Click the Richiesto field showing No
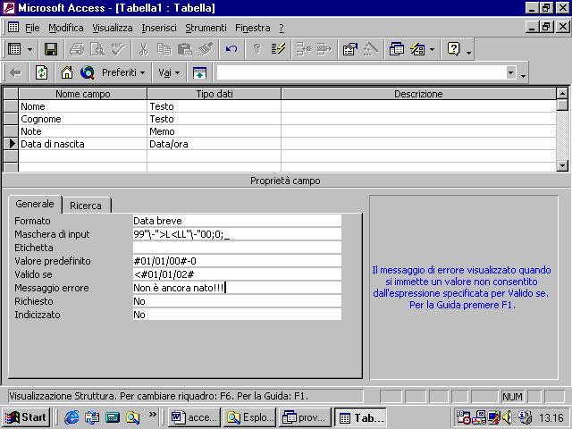 click(x=237, y=301)
